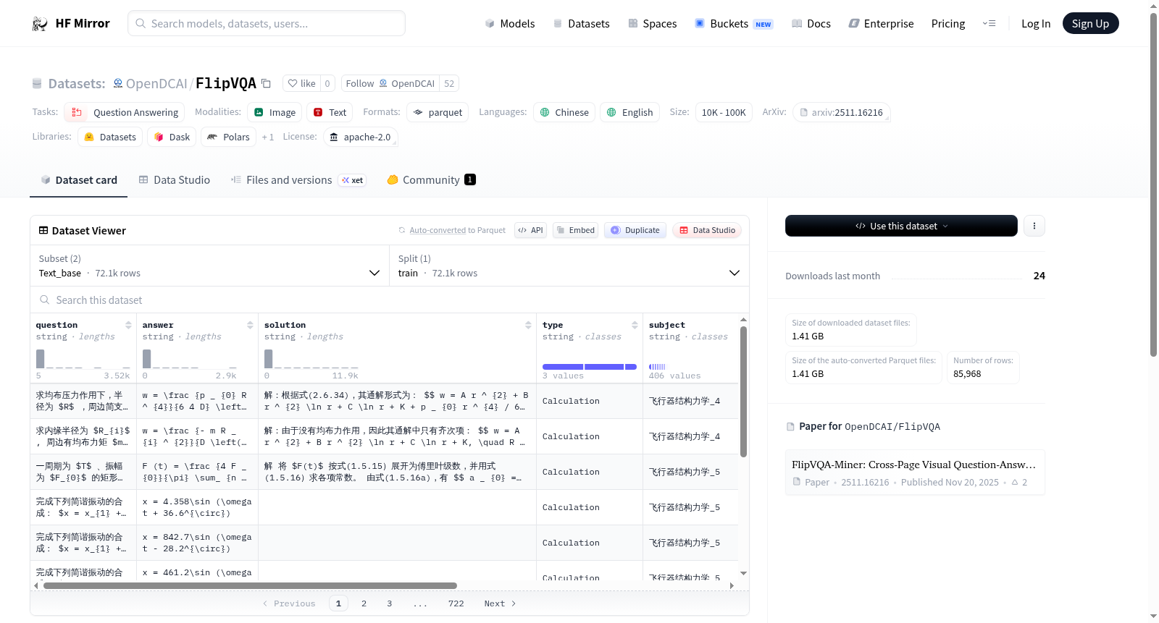The width and height of the screenshot is (1159, 623).
Task: Click the Question Answering task tag
Action: click(x=124, y=112)
